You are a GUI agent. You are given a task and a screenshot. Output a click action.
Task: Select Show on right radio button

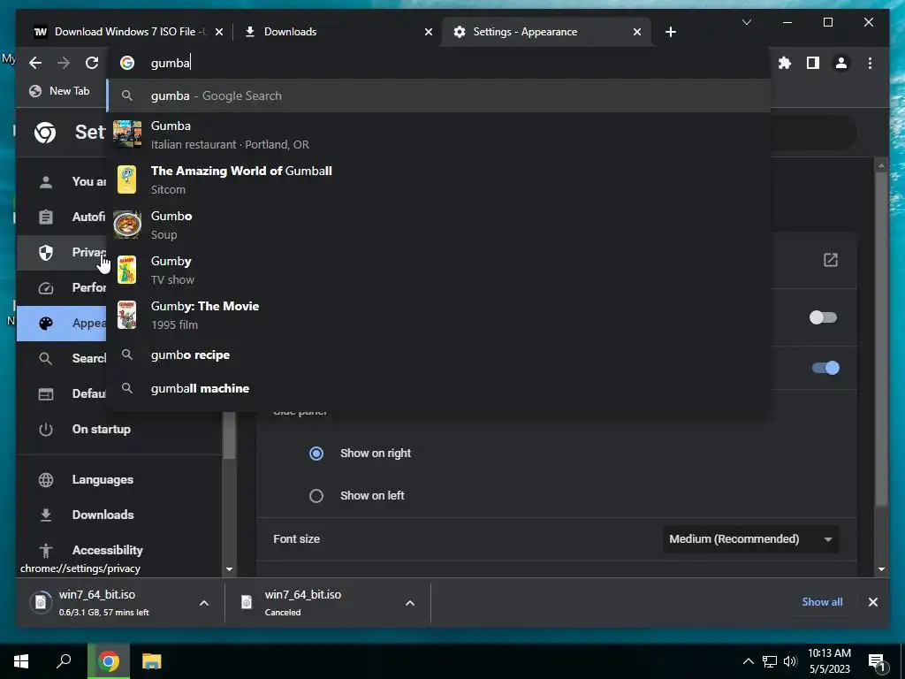tap(316, 454)
